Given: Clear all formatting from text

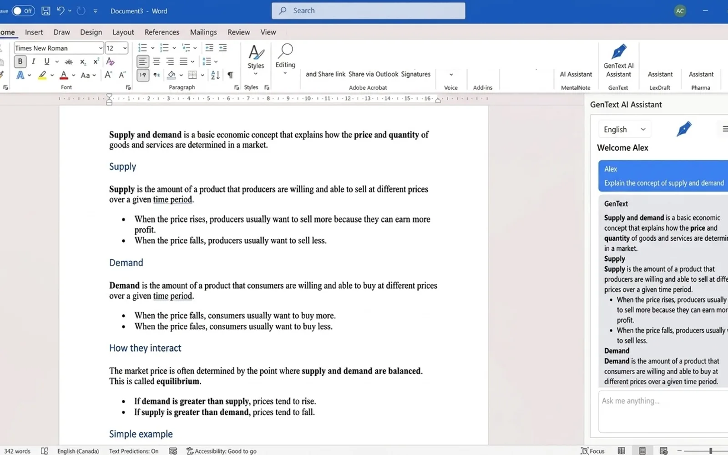Looking at the screenshot, I should 110,62.
